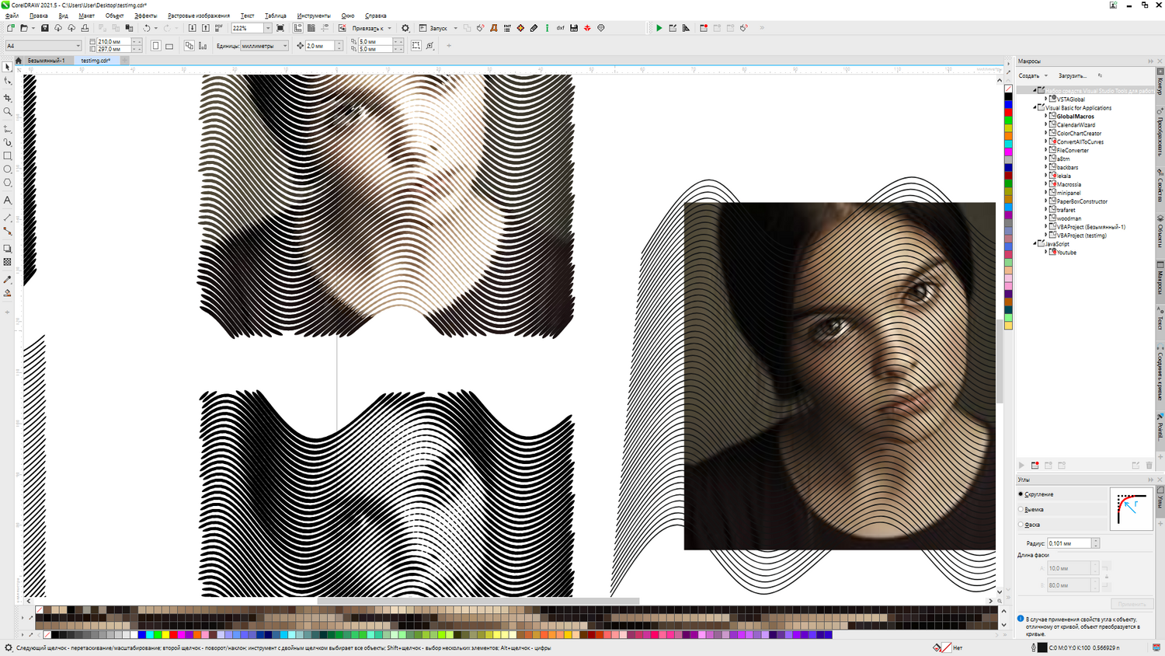Open the units dropdown showing миллиметры
This screenshot has height=656, width=1165.
(285, 46)
